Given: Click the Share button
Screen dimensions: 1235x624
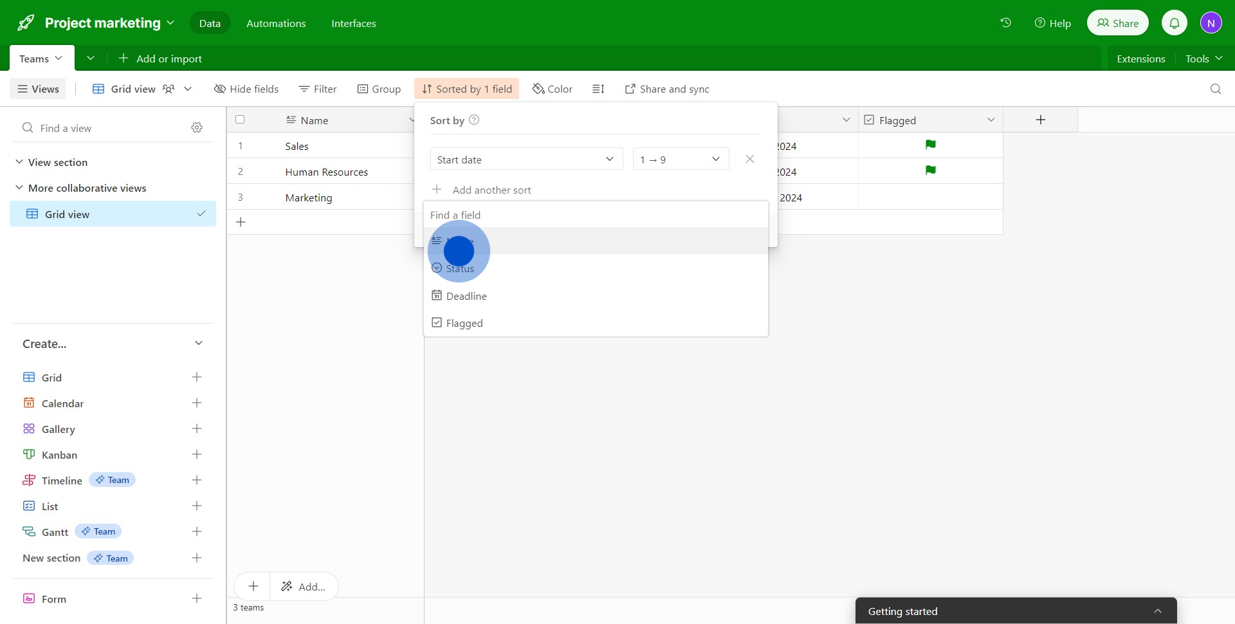Looking at the screenshot, I should pos(1117,23).
